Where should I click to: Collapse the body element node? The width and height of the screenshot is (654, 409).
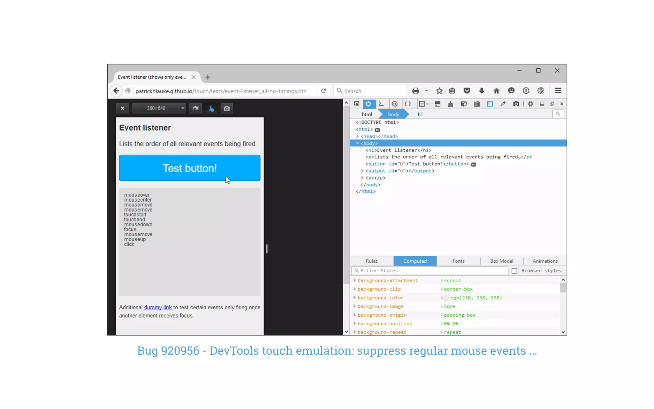tap(358, 143)
